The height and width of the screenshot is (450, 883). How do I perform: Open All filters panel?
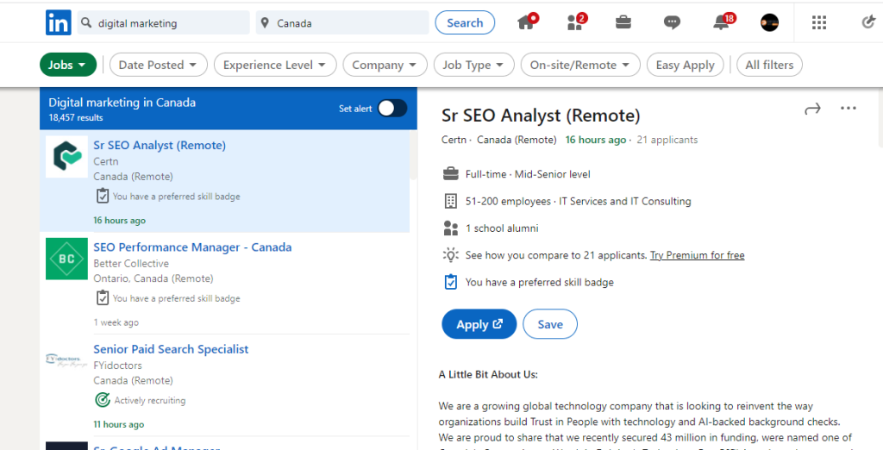click(769, 65)
